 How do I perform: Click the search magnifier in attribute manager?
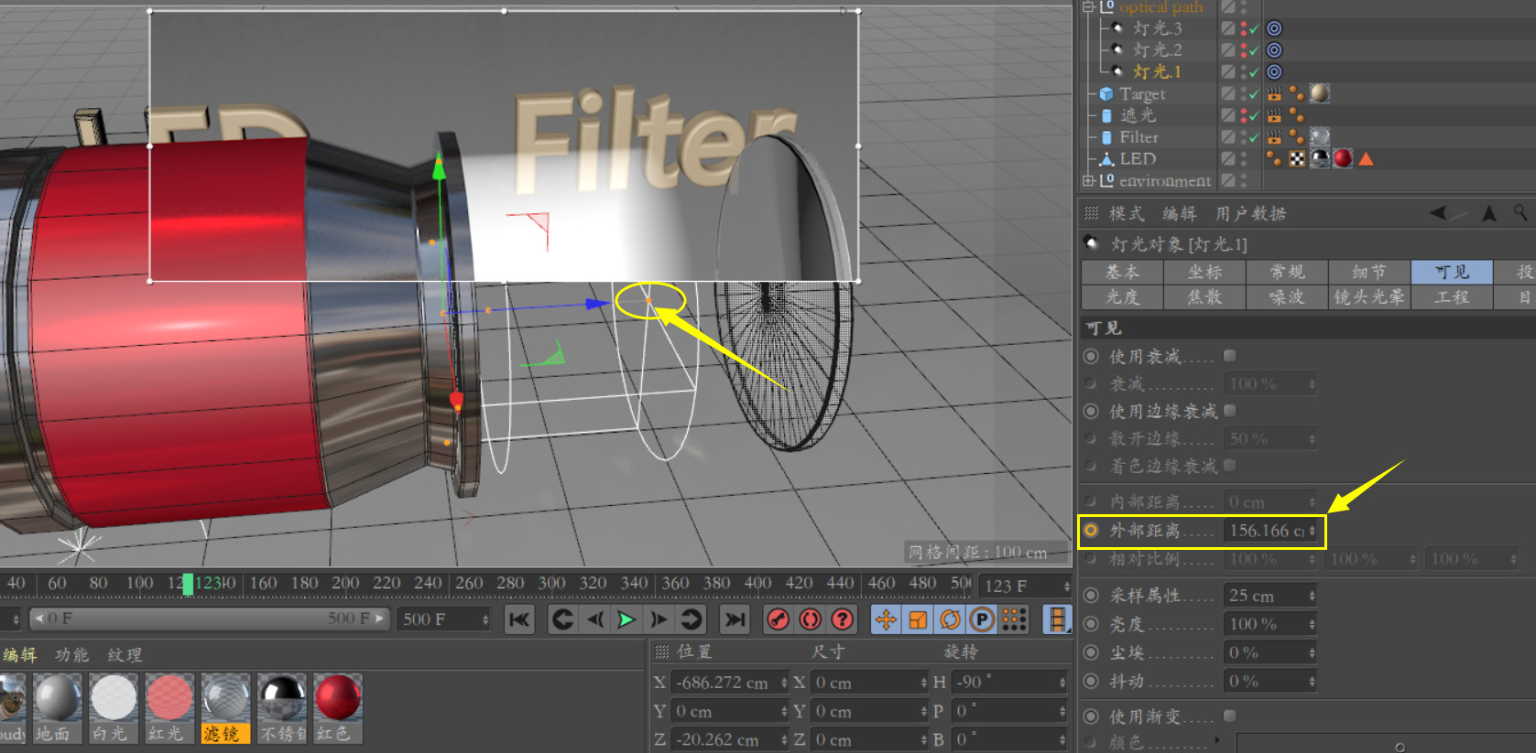pos(1520,212)
